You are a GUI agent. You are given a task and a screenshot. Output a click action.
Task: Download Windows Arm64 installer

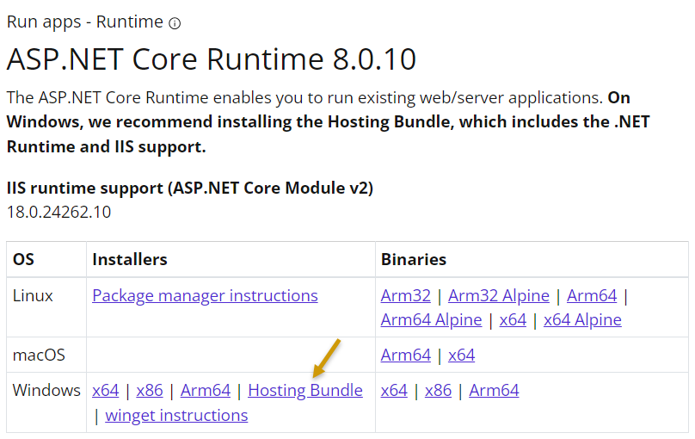coord(206,391)
